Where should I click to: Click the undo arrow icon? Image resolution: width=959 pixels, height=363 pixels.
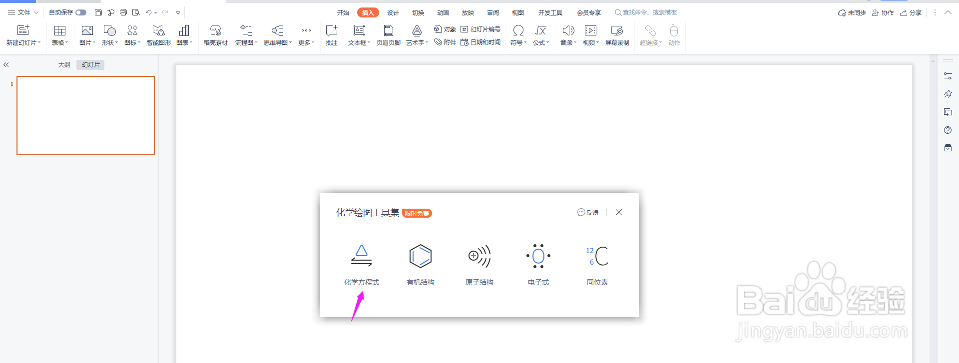[148, 12]
